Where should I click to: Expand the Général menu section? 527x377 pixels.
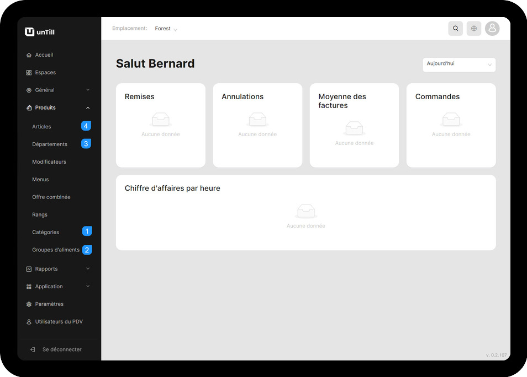[x=58, y=90]
